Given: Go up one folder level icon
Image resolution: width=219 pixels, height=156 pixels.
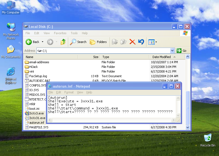Looking at the screenshot, I should pyautogui.click(x=63, y=42).
